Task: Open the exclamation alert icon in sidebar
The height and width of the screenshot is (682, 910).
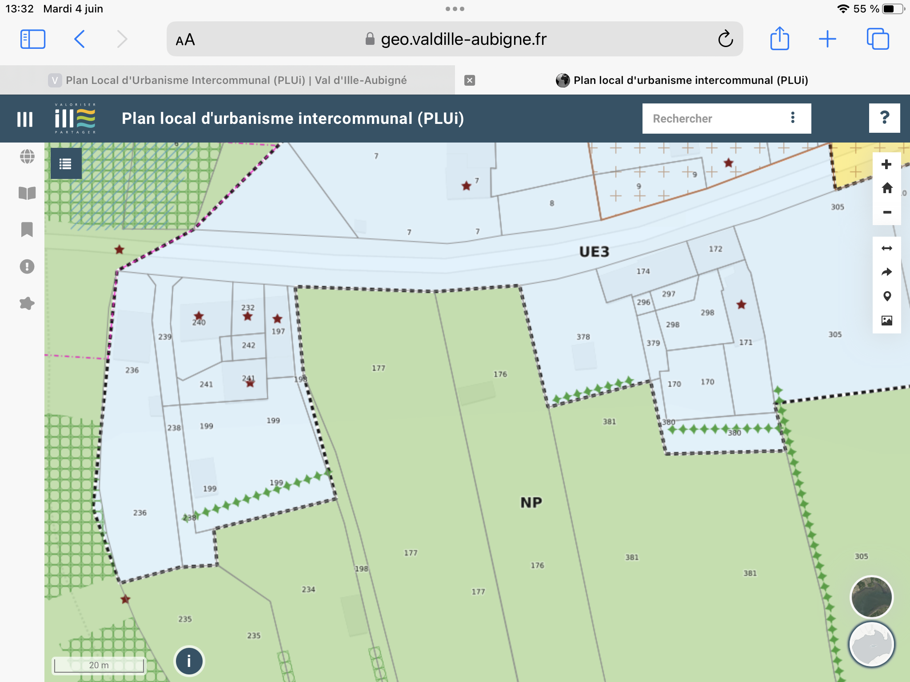Action: tap(27, 266)
